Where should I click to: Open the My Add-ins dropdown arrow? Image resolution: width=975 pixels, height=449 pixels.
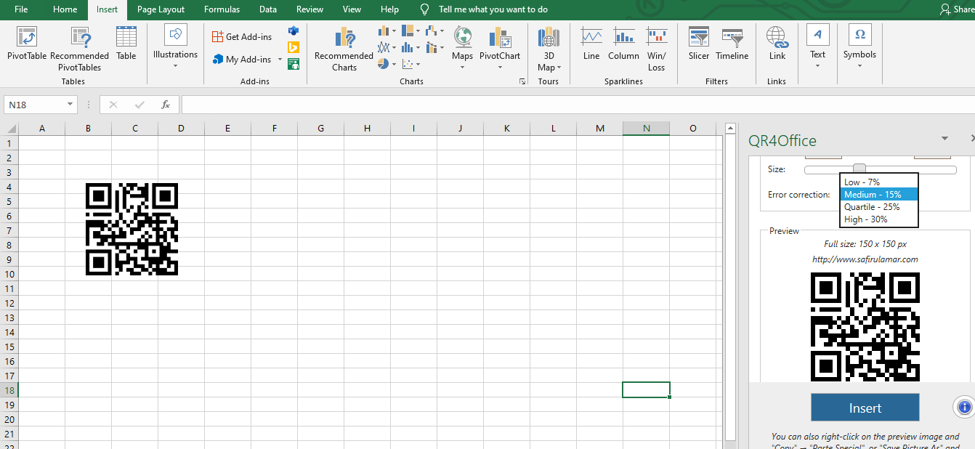click(x=279, y=59)
